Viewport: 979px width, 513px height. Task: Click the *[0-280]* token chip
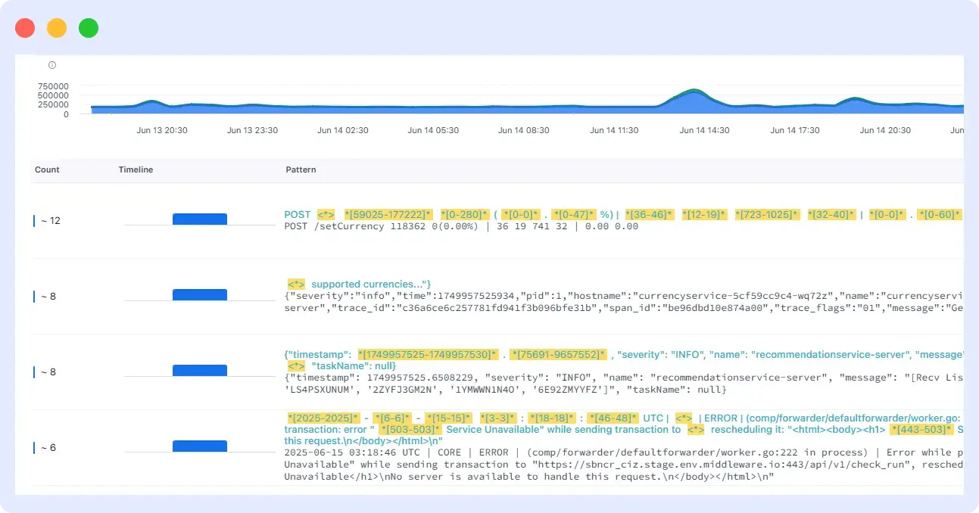tap(464, 214)
